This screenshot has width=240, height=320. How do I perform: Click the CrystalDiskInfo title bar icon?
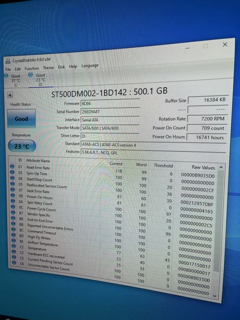[x=8, y=61]
